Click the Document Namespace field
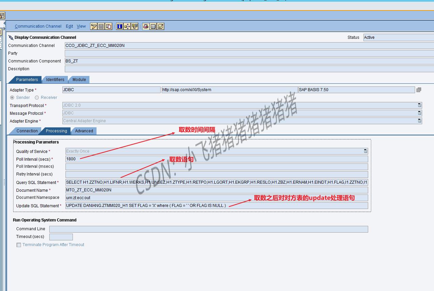 217,198
